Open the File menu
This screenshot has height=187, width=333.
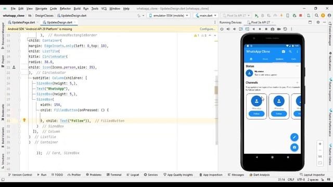pos(13,8)
